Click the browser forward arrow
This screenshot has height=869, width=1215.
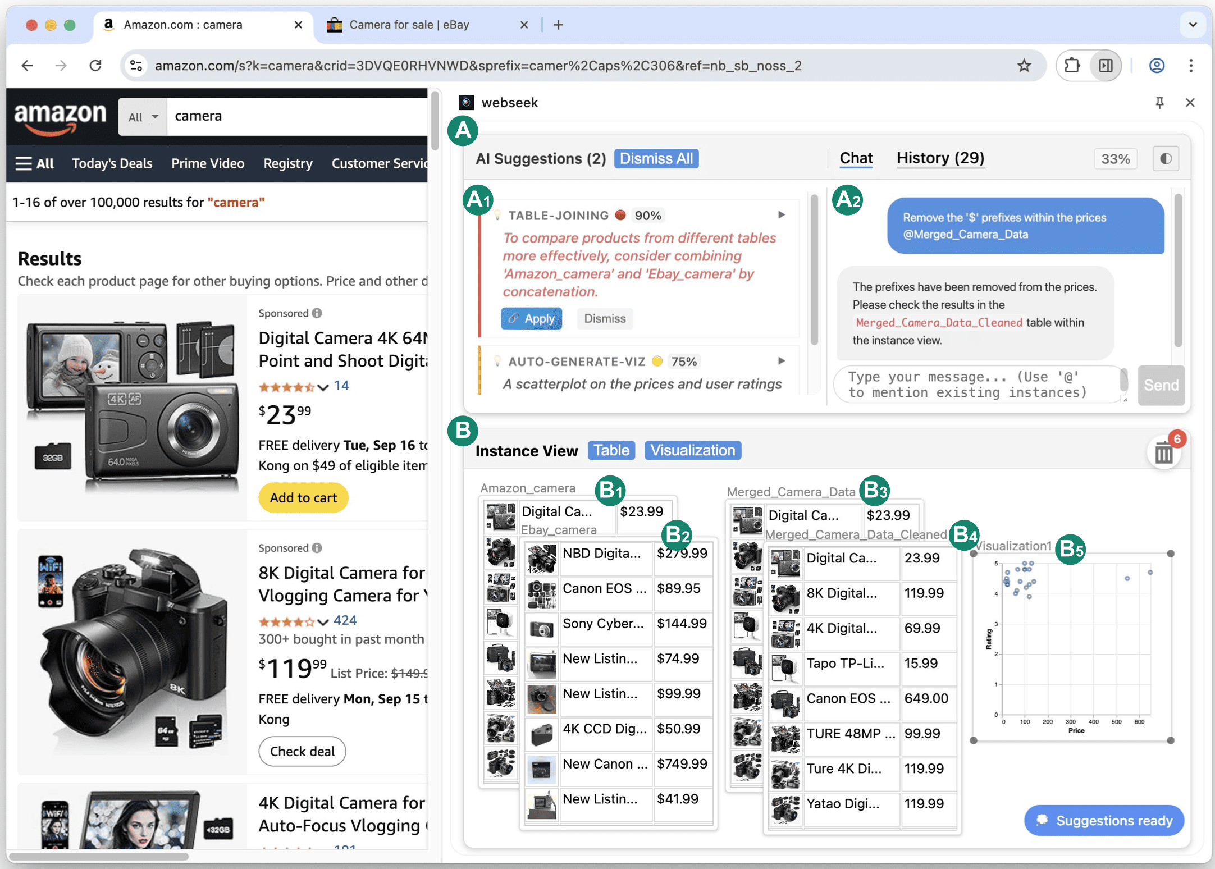pos(61,66)
